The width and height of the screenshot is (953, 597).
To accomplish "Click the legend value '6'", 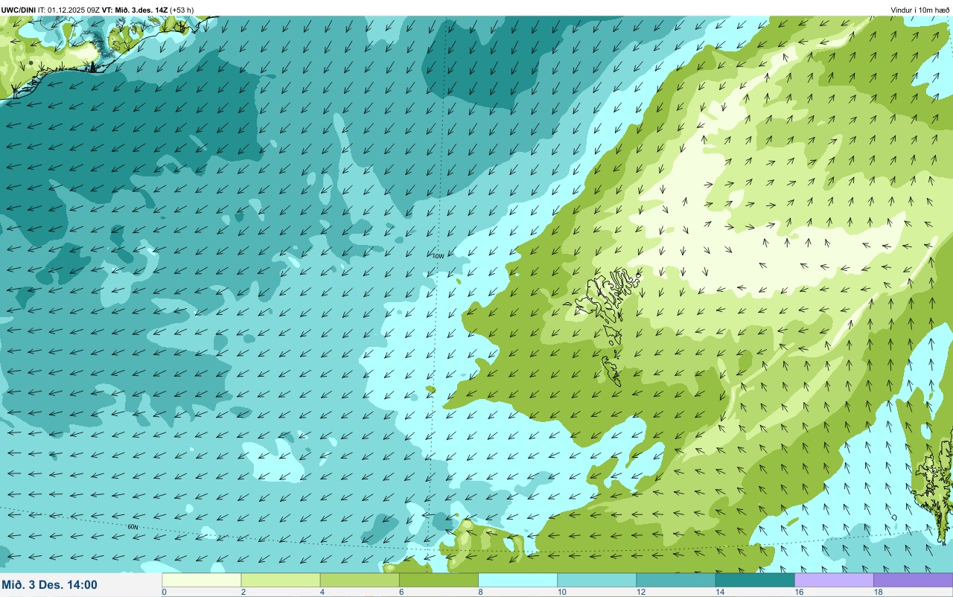I will coord(400,592).
